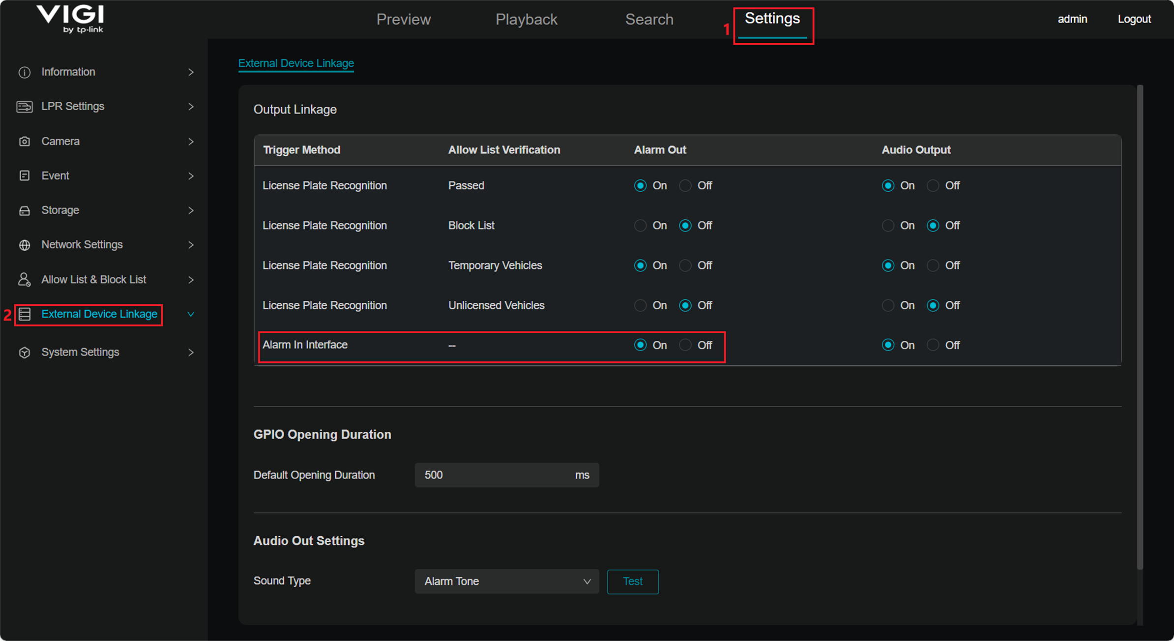Click the System Settings hexagon icon

point(24,352)
